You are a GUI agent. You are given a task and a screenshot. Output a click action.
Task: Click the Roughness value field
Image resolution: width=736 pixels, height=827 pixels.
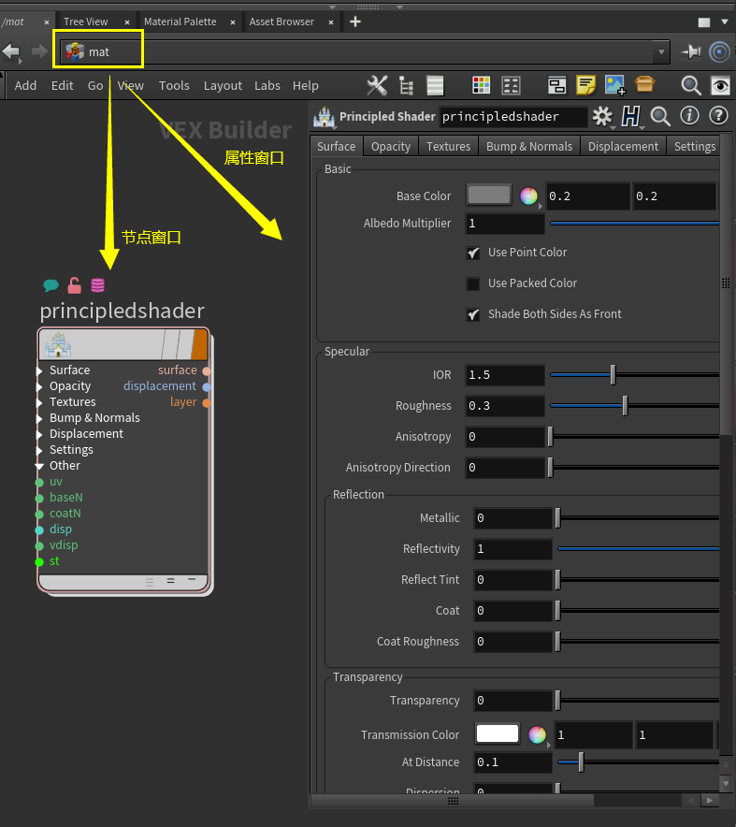click(505, 406)
